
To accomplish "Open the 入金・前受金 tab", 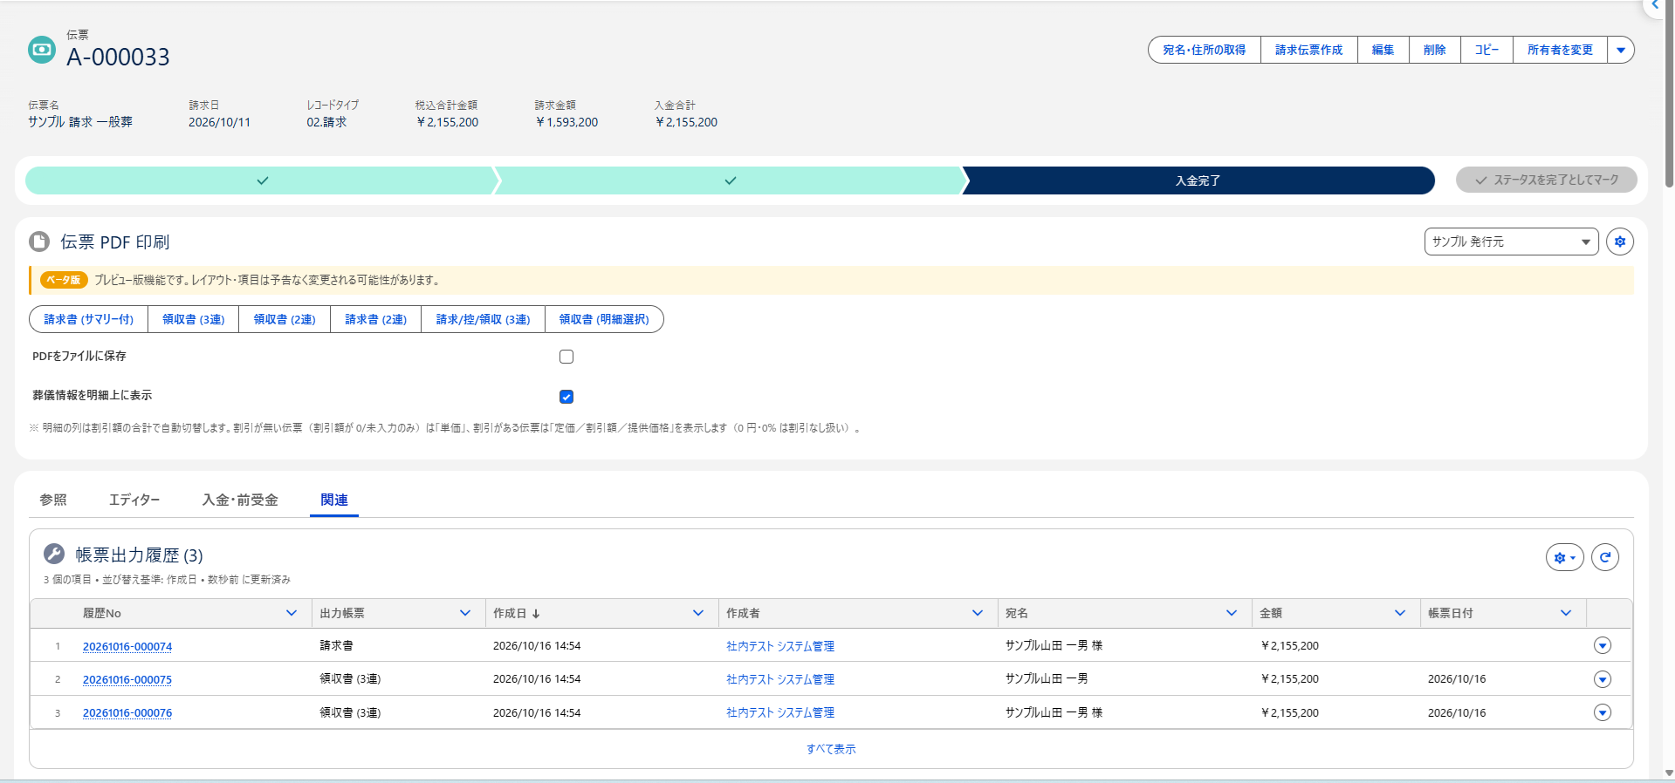I will coord(240,500).
